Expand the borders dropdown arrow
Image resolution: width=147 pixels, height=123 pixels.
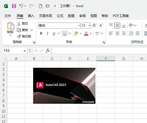pos(70,33)
